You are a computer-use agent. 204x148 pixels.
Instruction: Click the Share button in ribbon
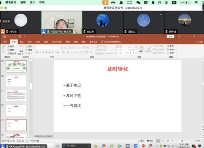click(199, 42)
